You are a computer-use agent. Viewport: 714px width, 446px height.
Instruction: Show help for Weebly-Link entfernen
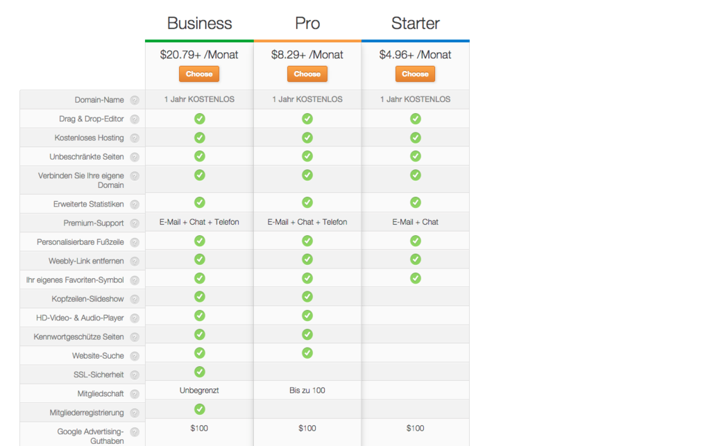click(x=135, y=261)
